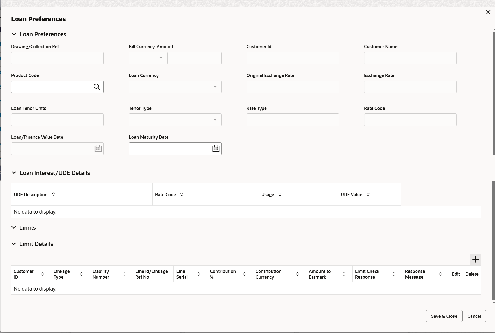
Task: Sort the Contribution Currency column
Action: point(297,274)
